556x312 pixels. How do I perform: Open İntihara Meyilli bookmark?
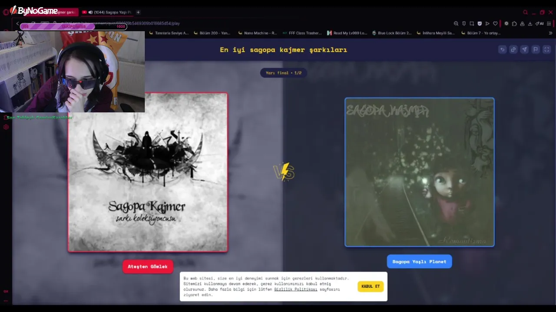coord(436,33)
